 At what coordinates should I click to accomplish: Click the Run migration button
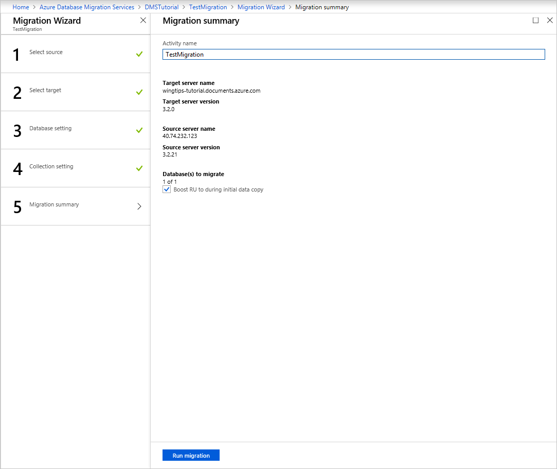[x=191, y=455]
